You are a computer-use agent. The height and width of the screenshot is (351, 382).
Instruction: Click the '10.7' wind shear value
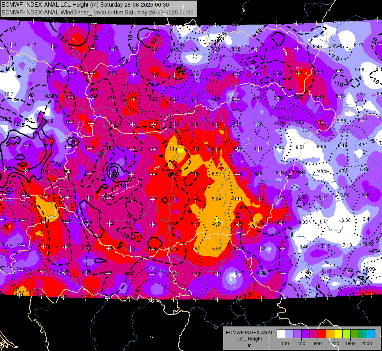[9, 94]
